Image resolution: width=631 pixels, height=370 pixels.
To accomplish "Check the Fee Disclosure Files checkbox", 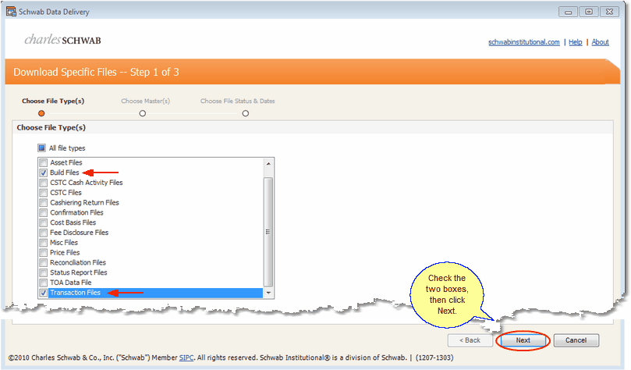I will (44, 233).
